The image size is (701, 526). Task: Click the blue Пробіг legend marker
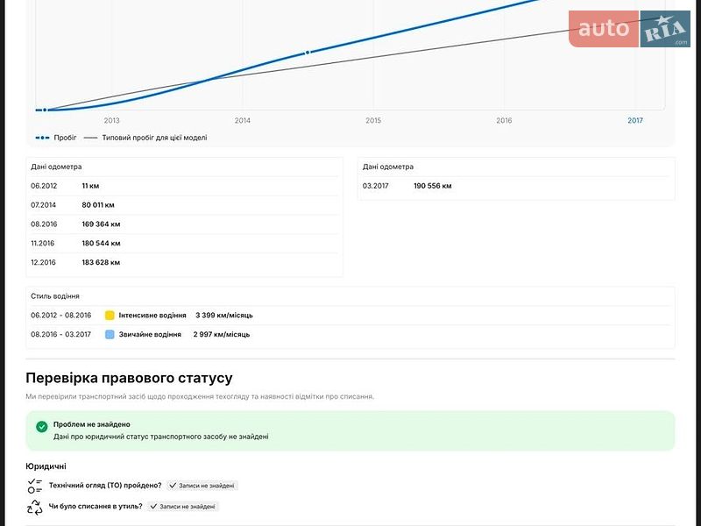[42, 138]
